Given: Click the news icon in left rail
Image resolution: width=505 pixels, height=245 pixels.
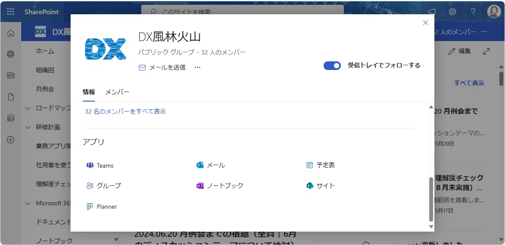Looking at the screenshot, I should [x=11, y=76].
